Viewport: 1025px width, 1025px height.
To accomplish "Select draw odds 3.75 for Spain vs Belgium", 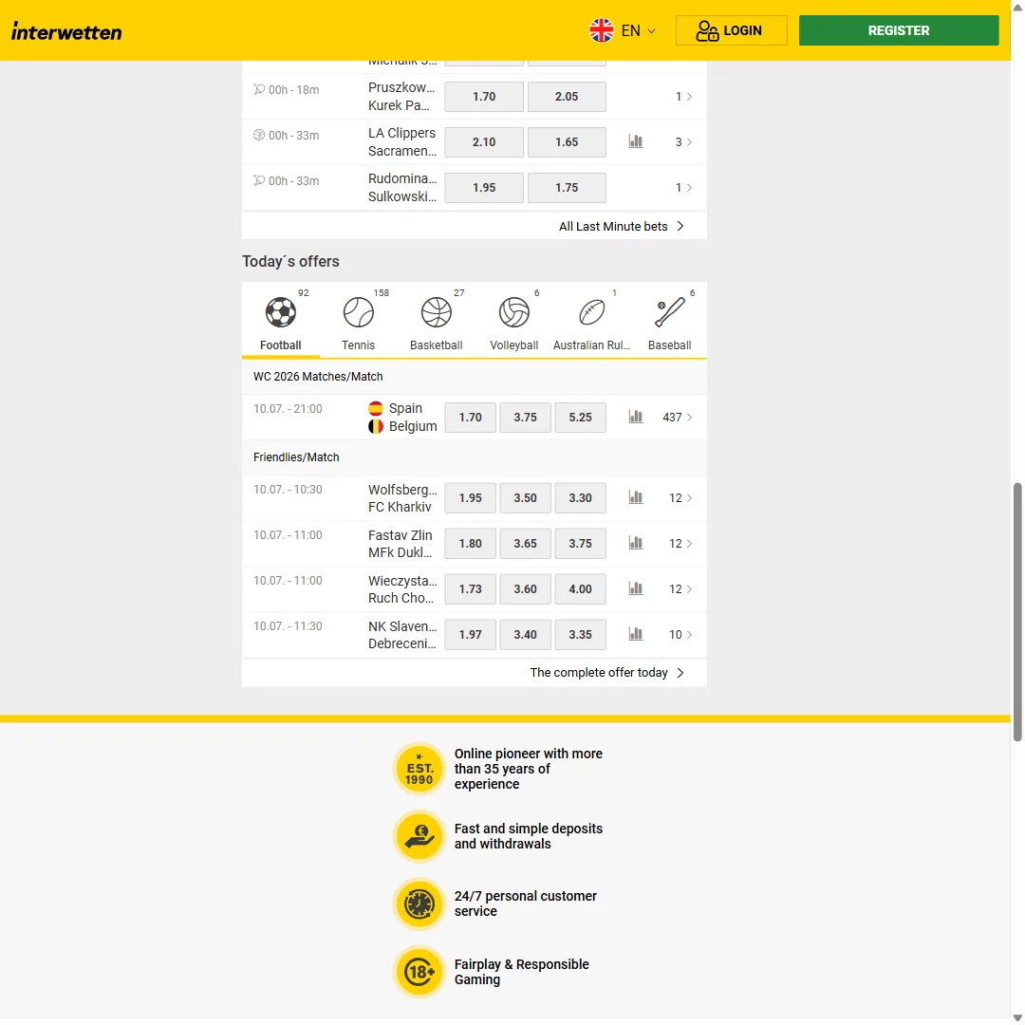I will [525, 417].
